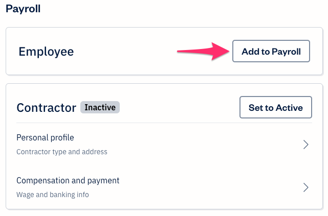The height and width of the screenshot is (216, 328).
Task: Click the Payroll page heading
Action: coord(23,9)
